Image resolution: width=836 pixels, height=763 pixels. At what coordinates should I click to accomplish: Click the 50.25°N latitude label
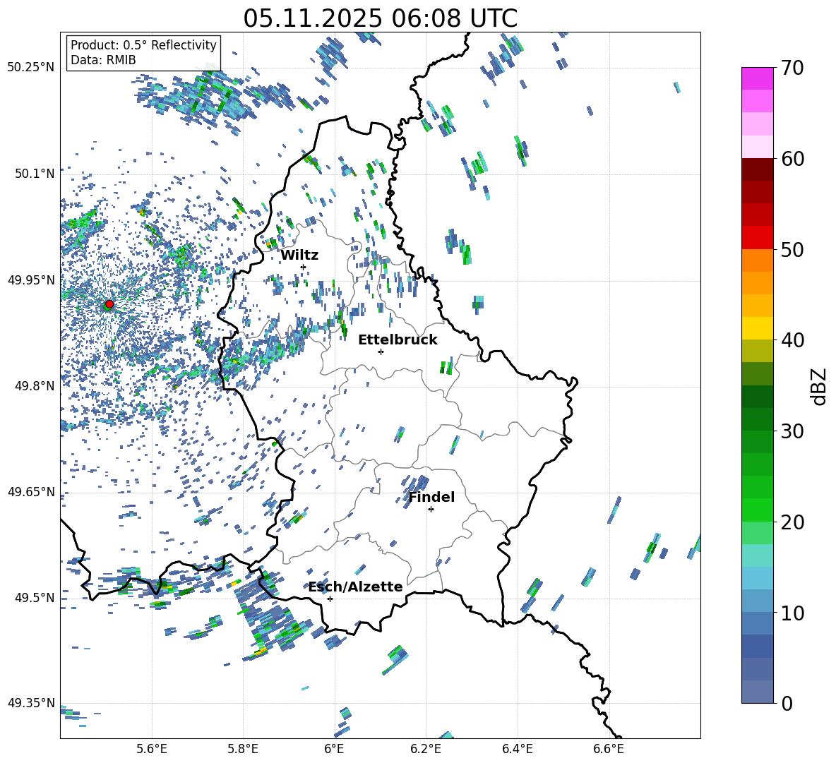[30, 68]
